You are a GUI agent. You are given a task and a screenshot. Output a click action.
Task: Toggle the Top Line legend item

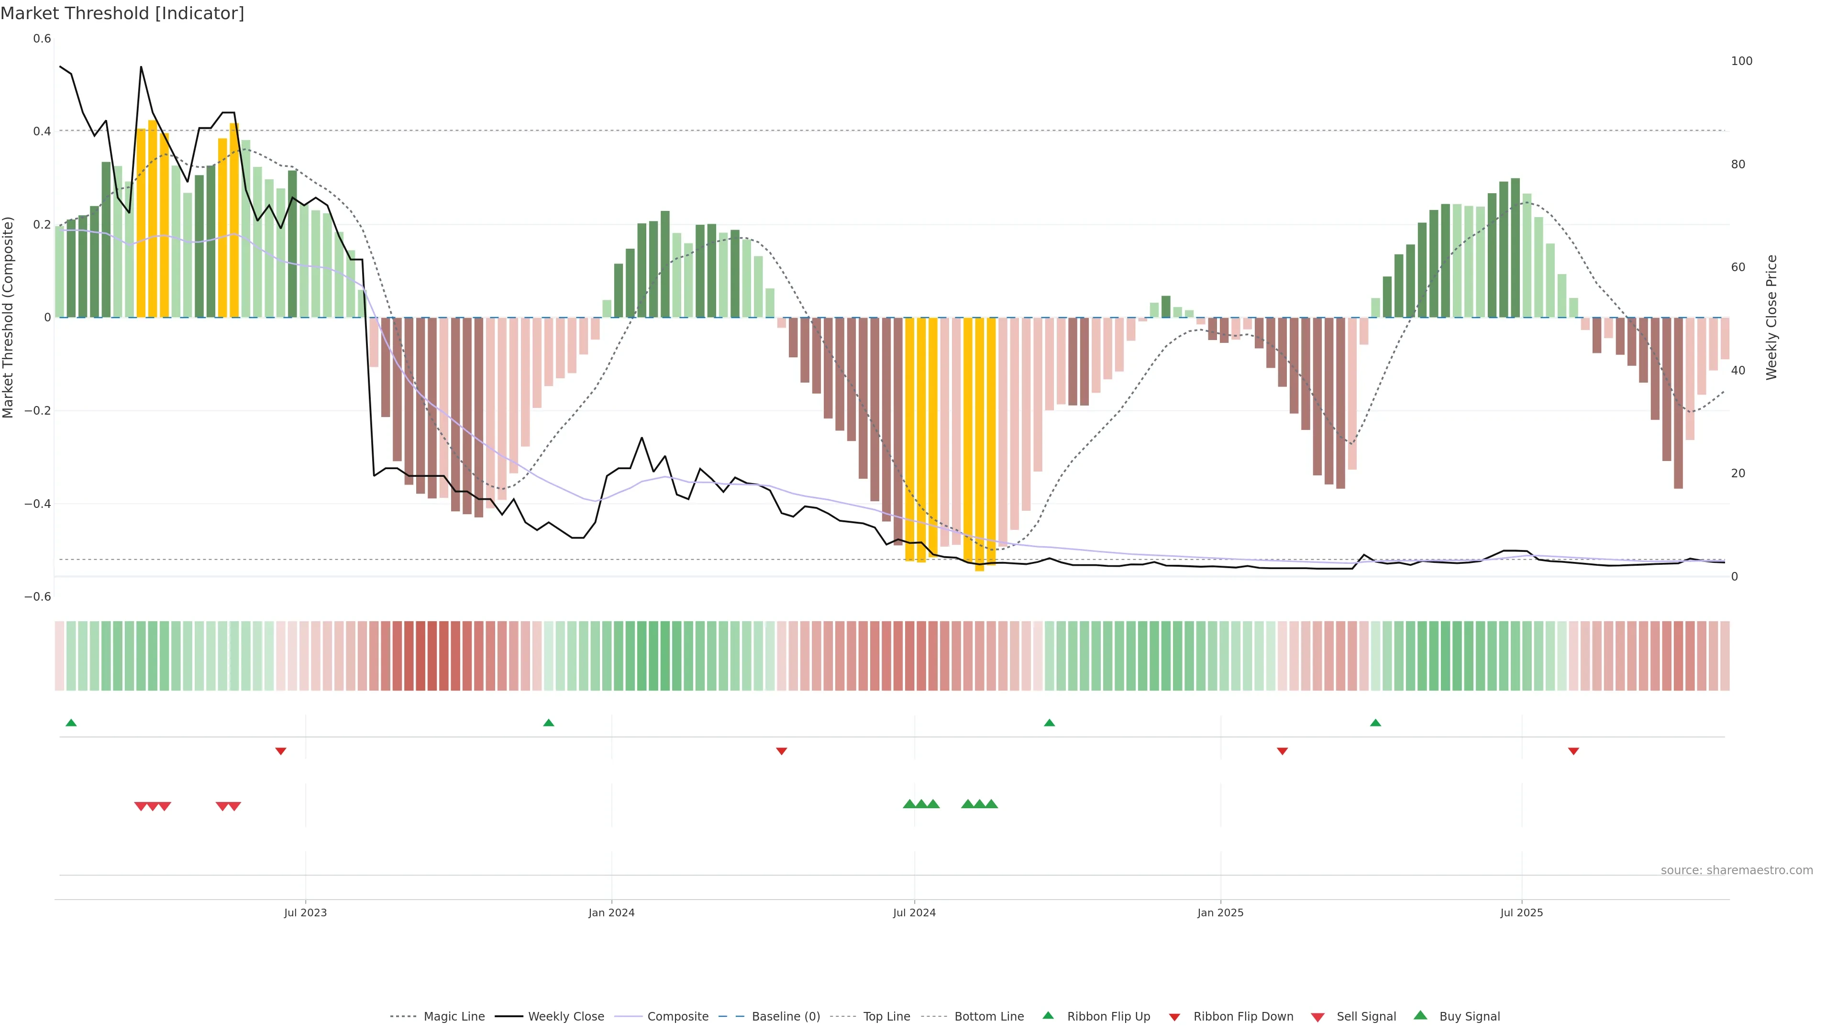[x=886, y=1017]
